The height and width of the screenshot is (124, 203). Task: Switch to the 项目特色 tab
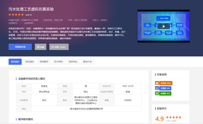(x=73, y=62)
